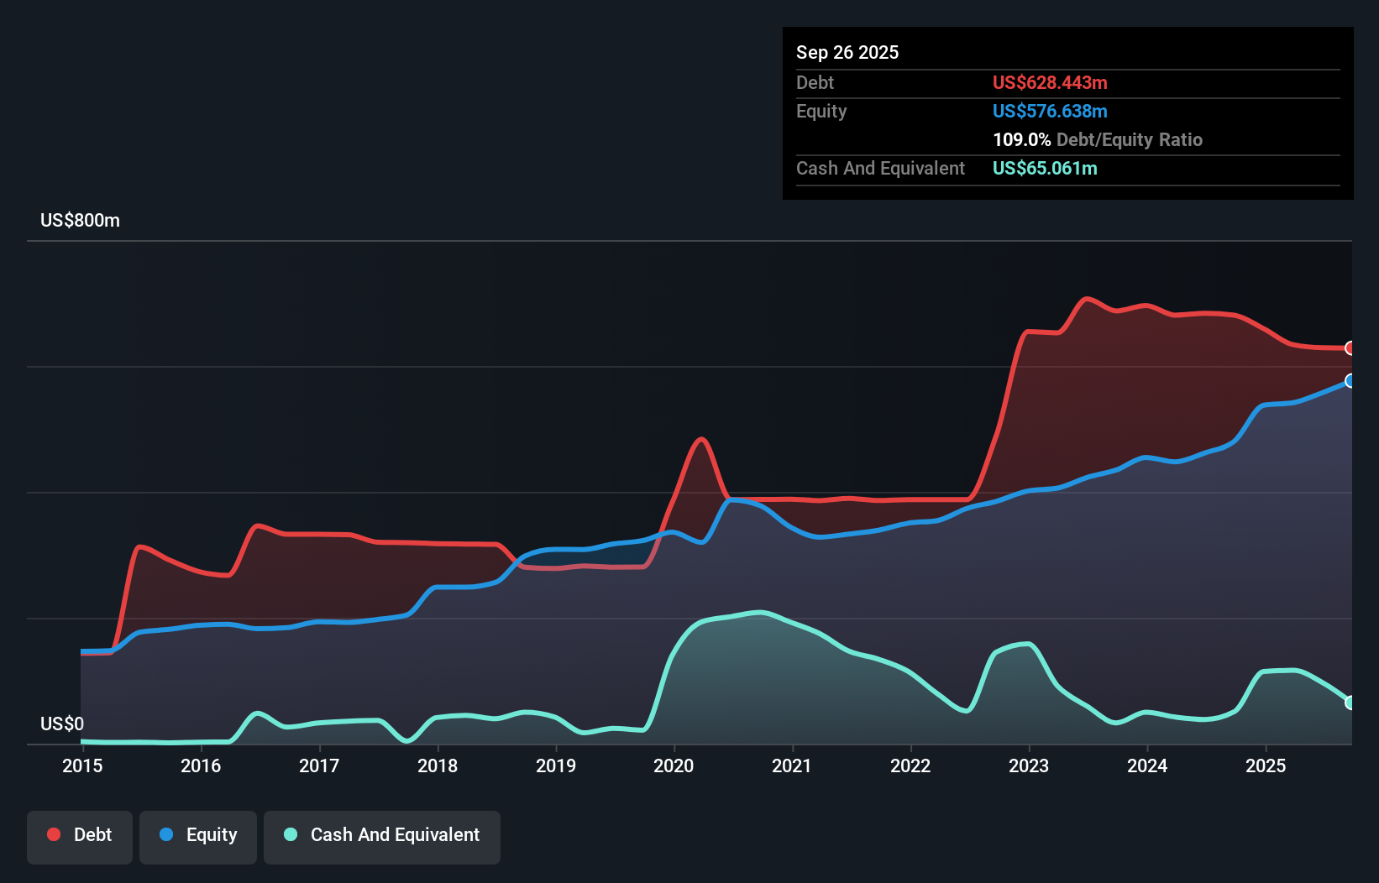Toggle the Cash And Equivalent series visibility

click(382, 835)
